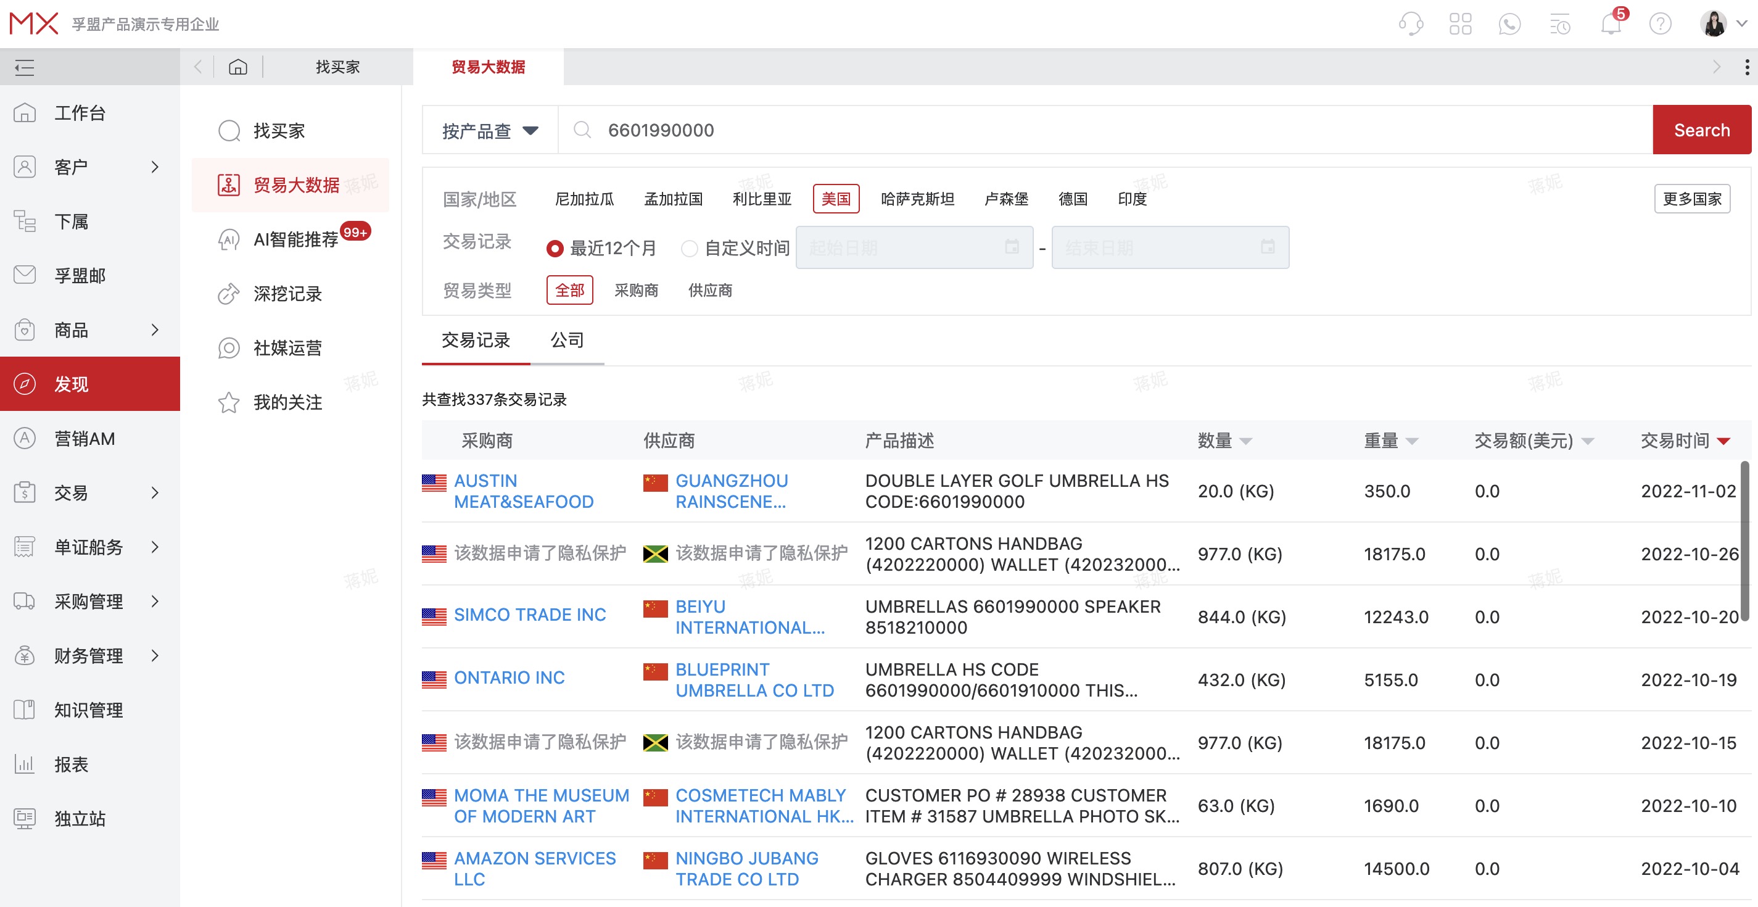Click the 报表 reports icon in sidebar
Viewport: 1758px width, 907px height.
click(25, 764)
